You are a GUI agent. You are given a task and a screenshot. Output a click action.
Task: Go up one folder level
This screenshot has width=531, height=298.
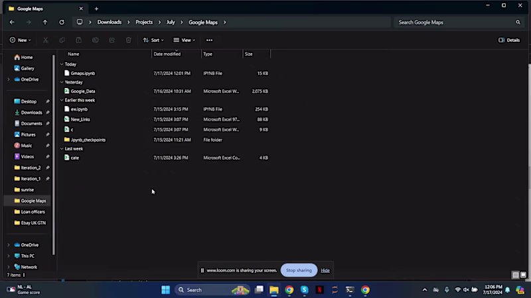[45, 23]
